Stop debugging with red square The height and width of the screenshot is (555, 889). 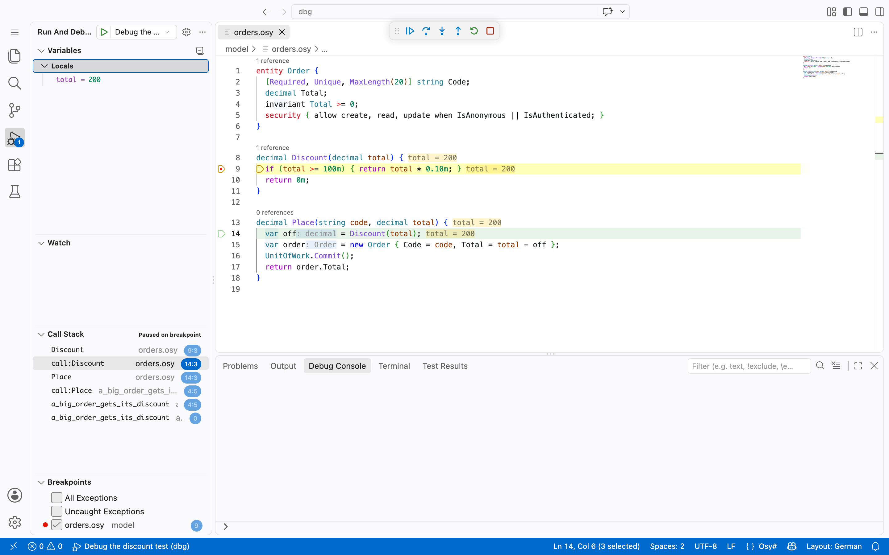(490, 31)
